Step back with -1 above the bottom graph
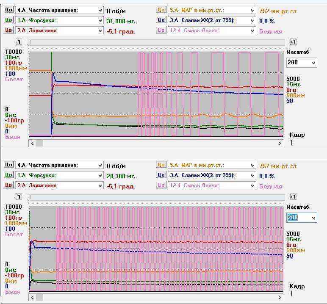 (x=19, y=197)
